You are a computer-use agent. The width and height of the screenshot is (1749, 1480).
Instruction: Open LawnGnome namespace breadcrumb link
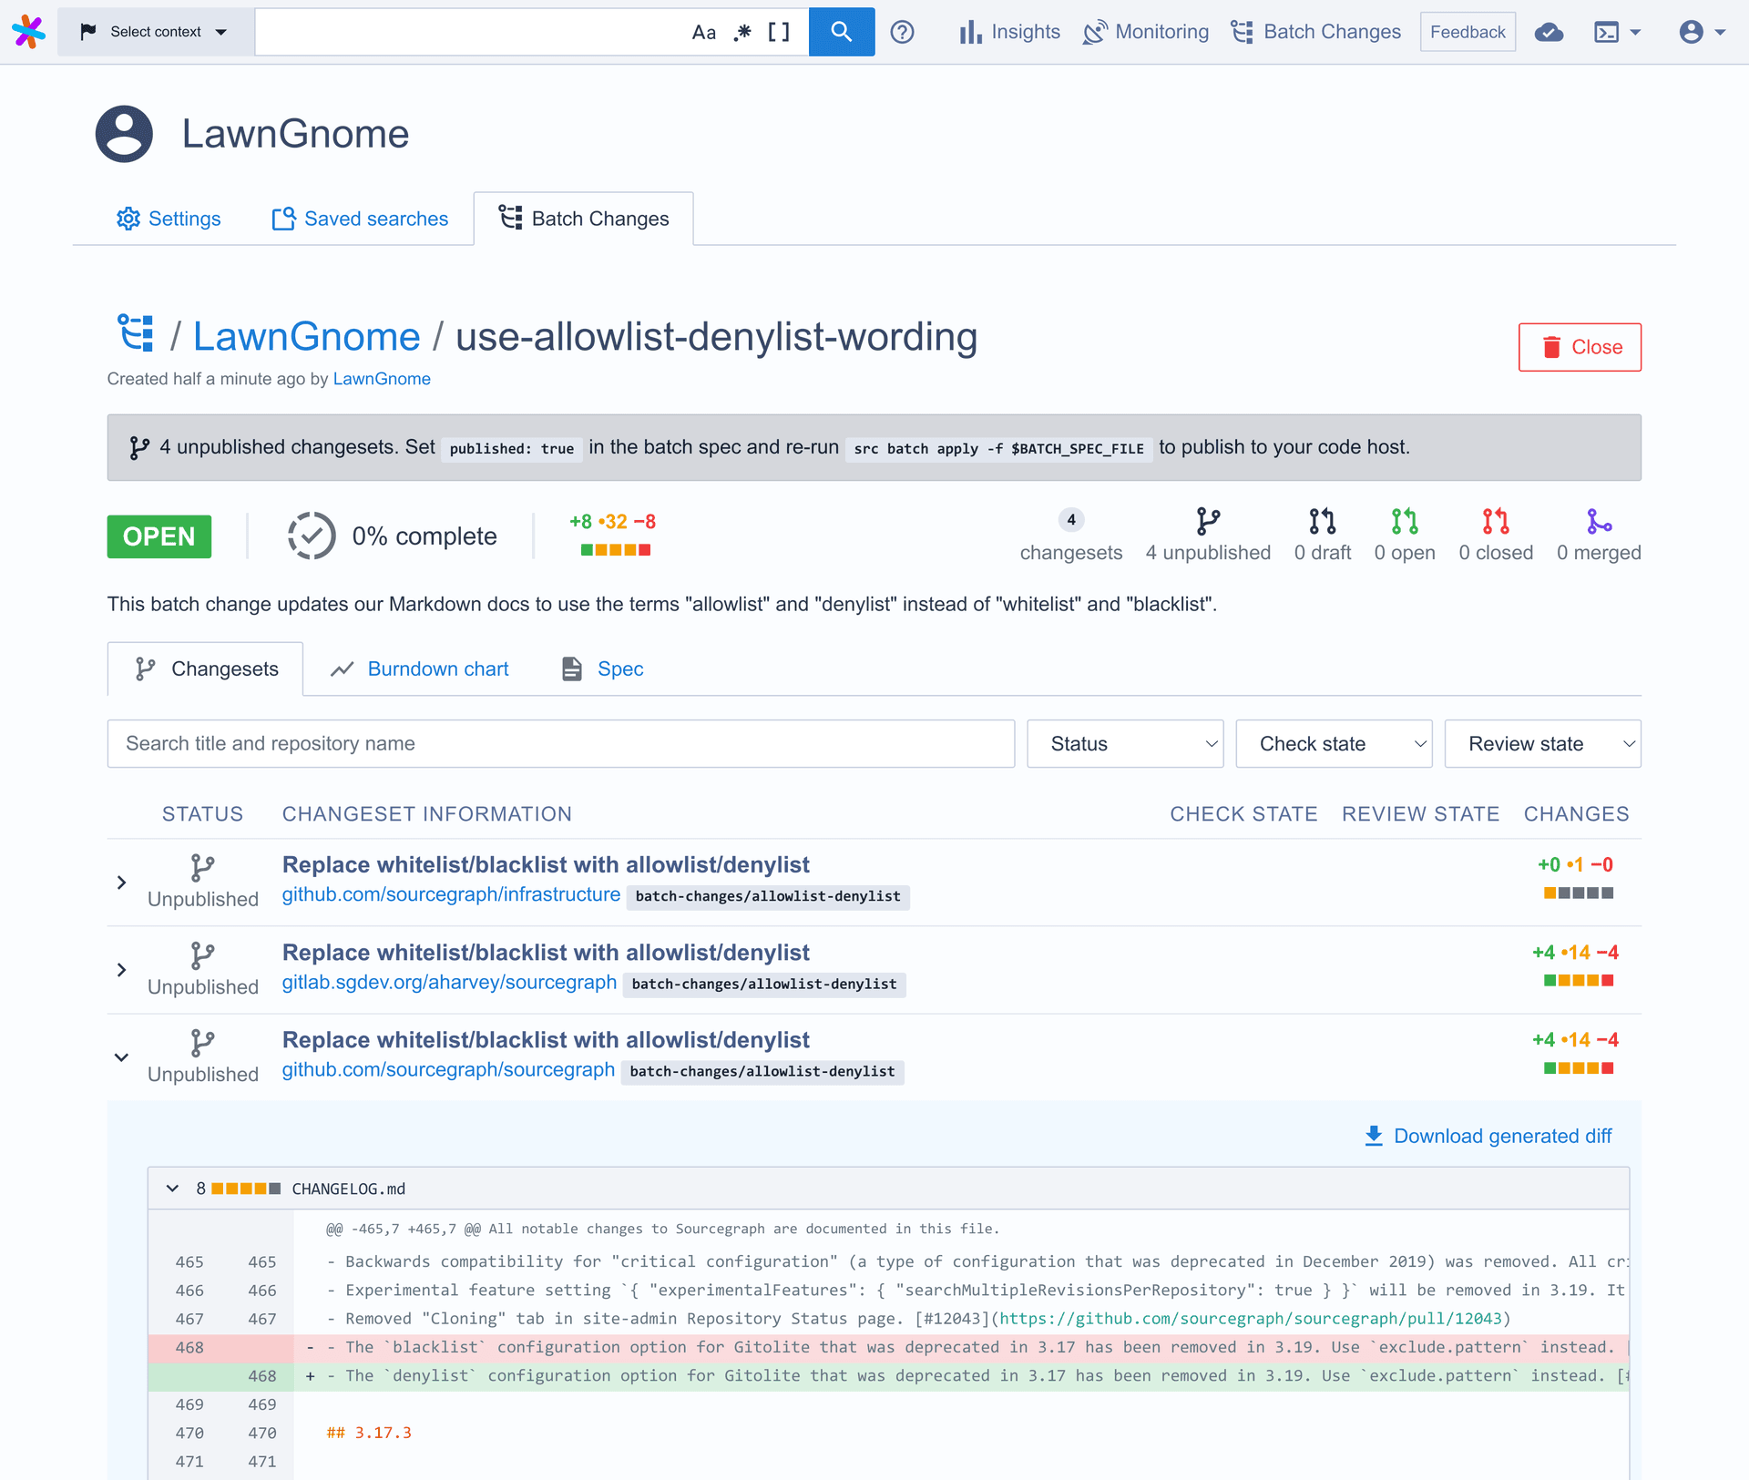pos(306,336)
